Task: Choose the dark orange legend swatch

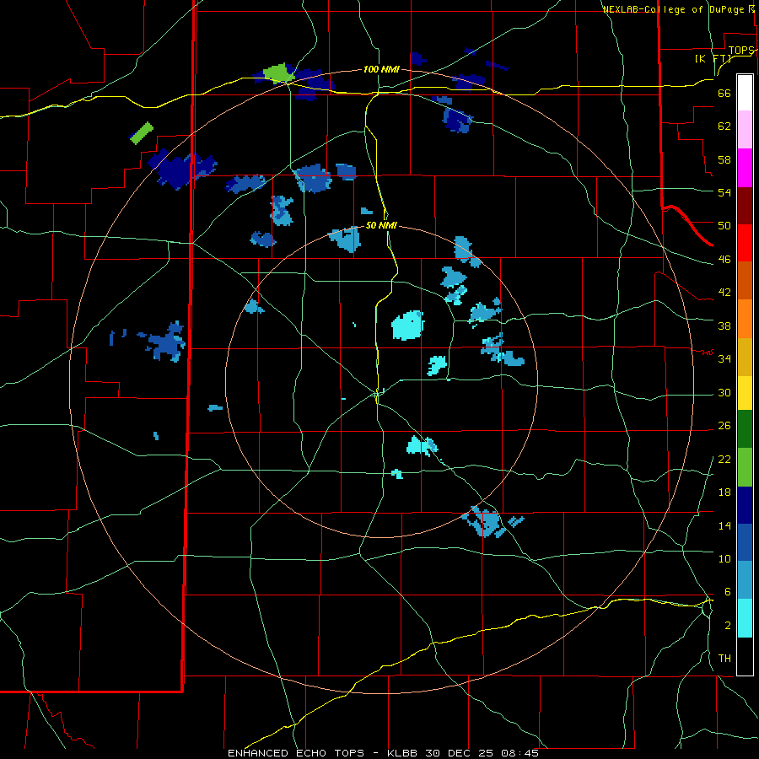Action: [x=745, y=280]
